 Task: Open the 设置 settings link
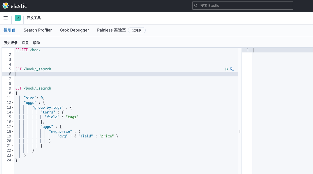click(25, 43)
